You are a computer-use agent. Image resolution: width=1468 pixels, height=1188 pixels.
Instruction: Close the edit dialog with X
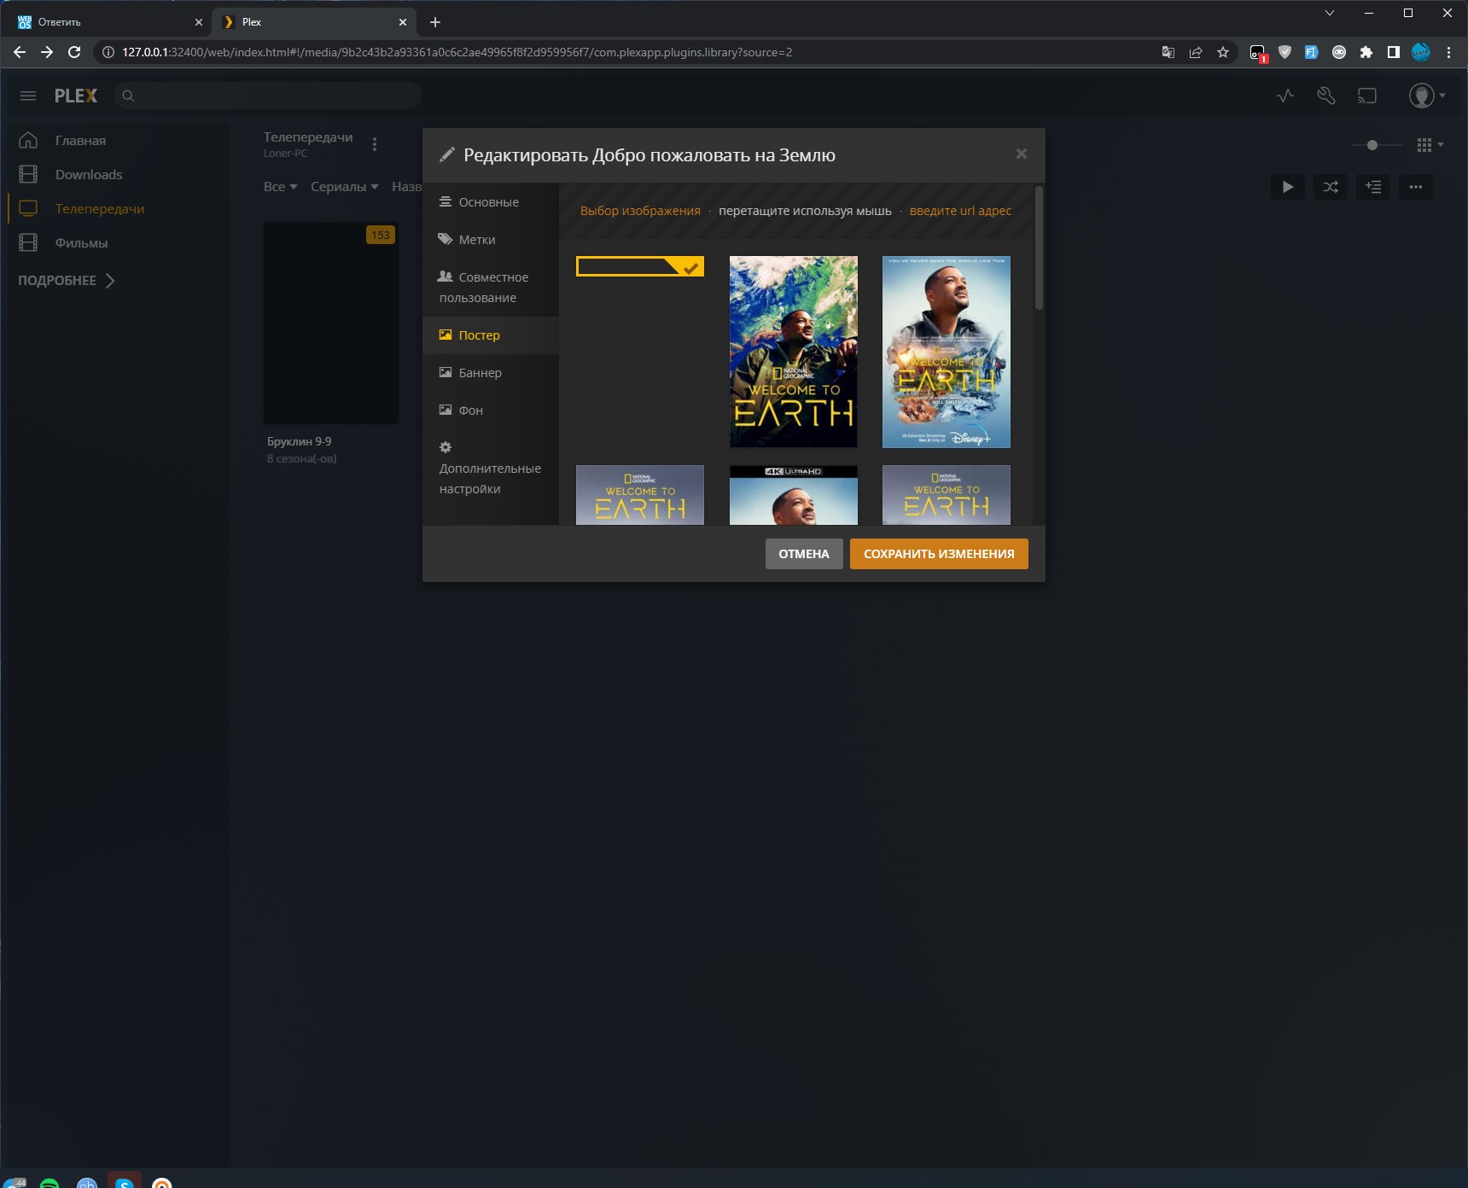click(x=1021, y=154)
